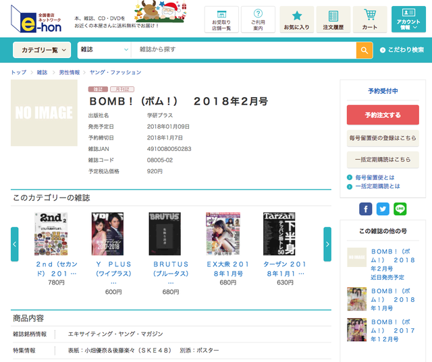Open the BRUTUS magazine cover
The image size is (432, 362).
point(165,234)
